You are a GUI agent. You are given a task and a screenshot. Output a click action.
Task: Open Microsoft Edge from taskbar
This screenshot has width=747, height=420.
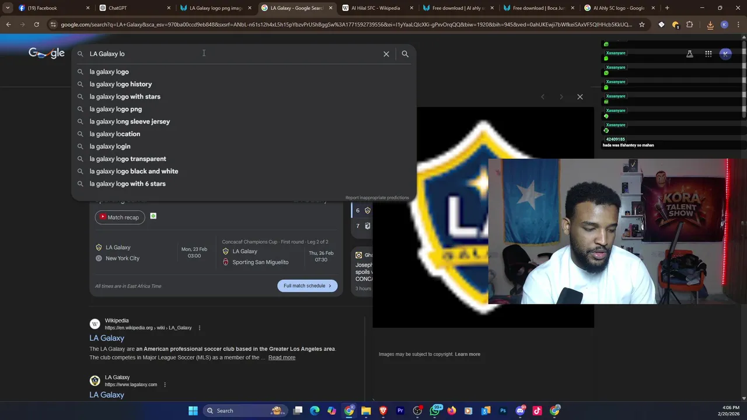315,411
